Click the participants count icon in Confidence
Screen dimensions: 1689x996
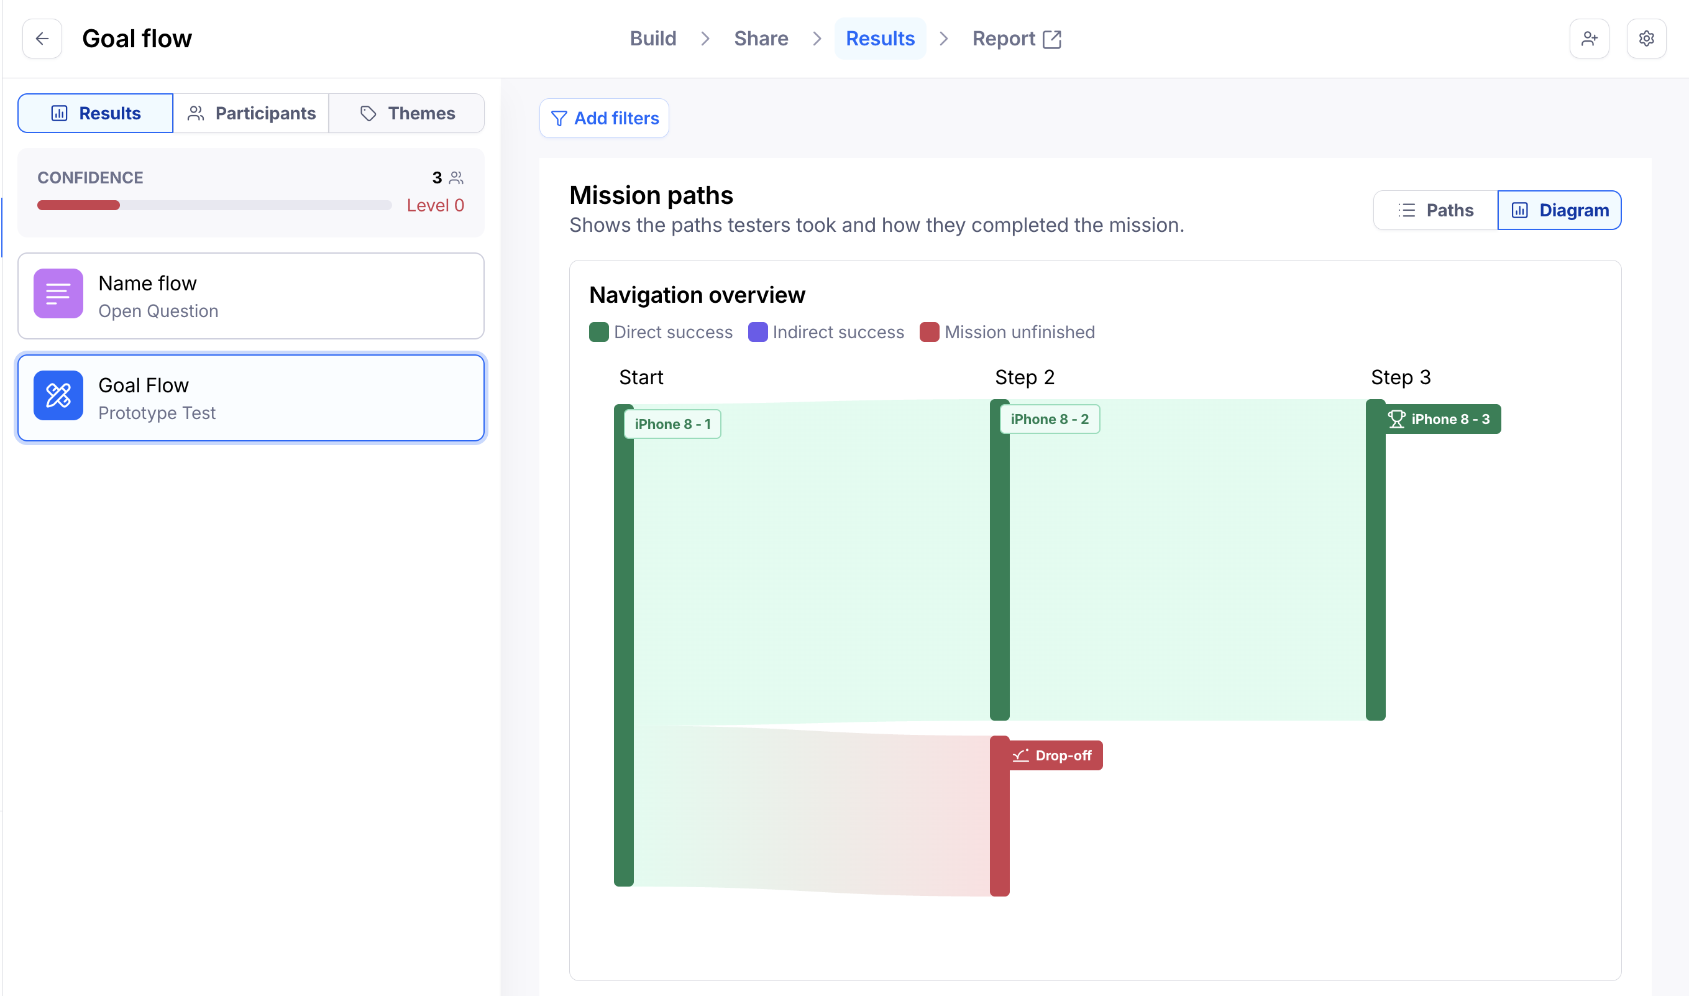point(456,178)
